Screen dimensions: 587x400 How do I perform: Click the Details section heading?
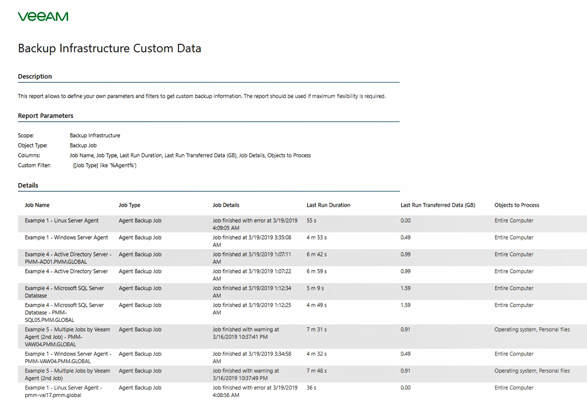point(28,185)
